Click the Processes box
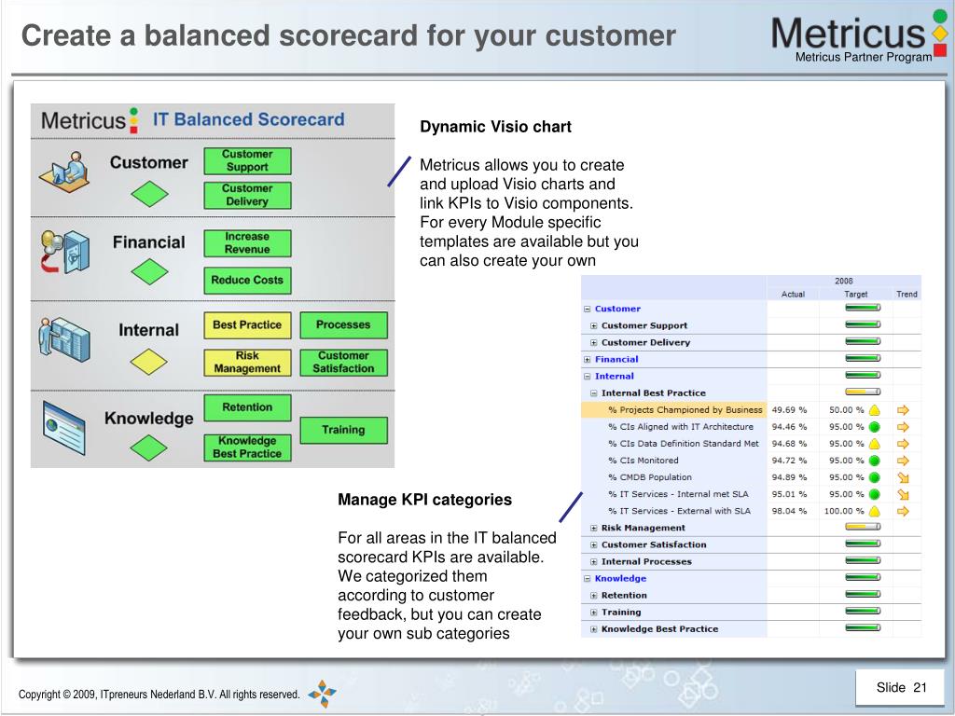 (343, 325)
